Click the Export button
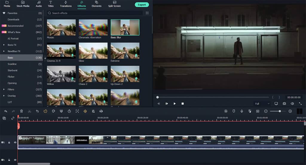Screen dimensions: 306x165 point(142,5)
